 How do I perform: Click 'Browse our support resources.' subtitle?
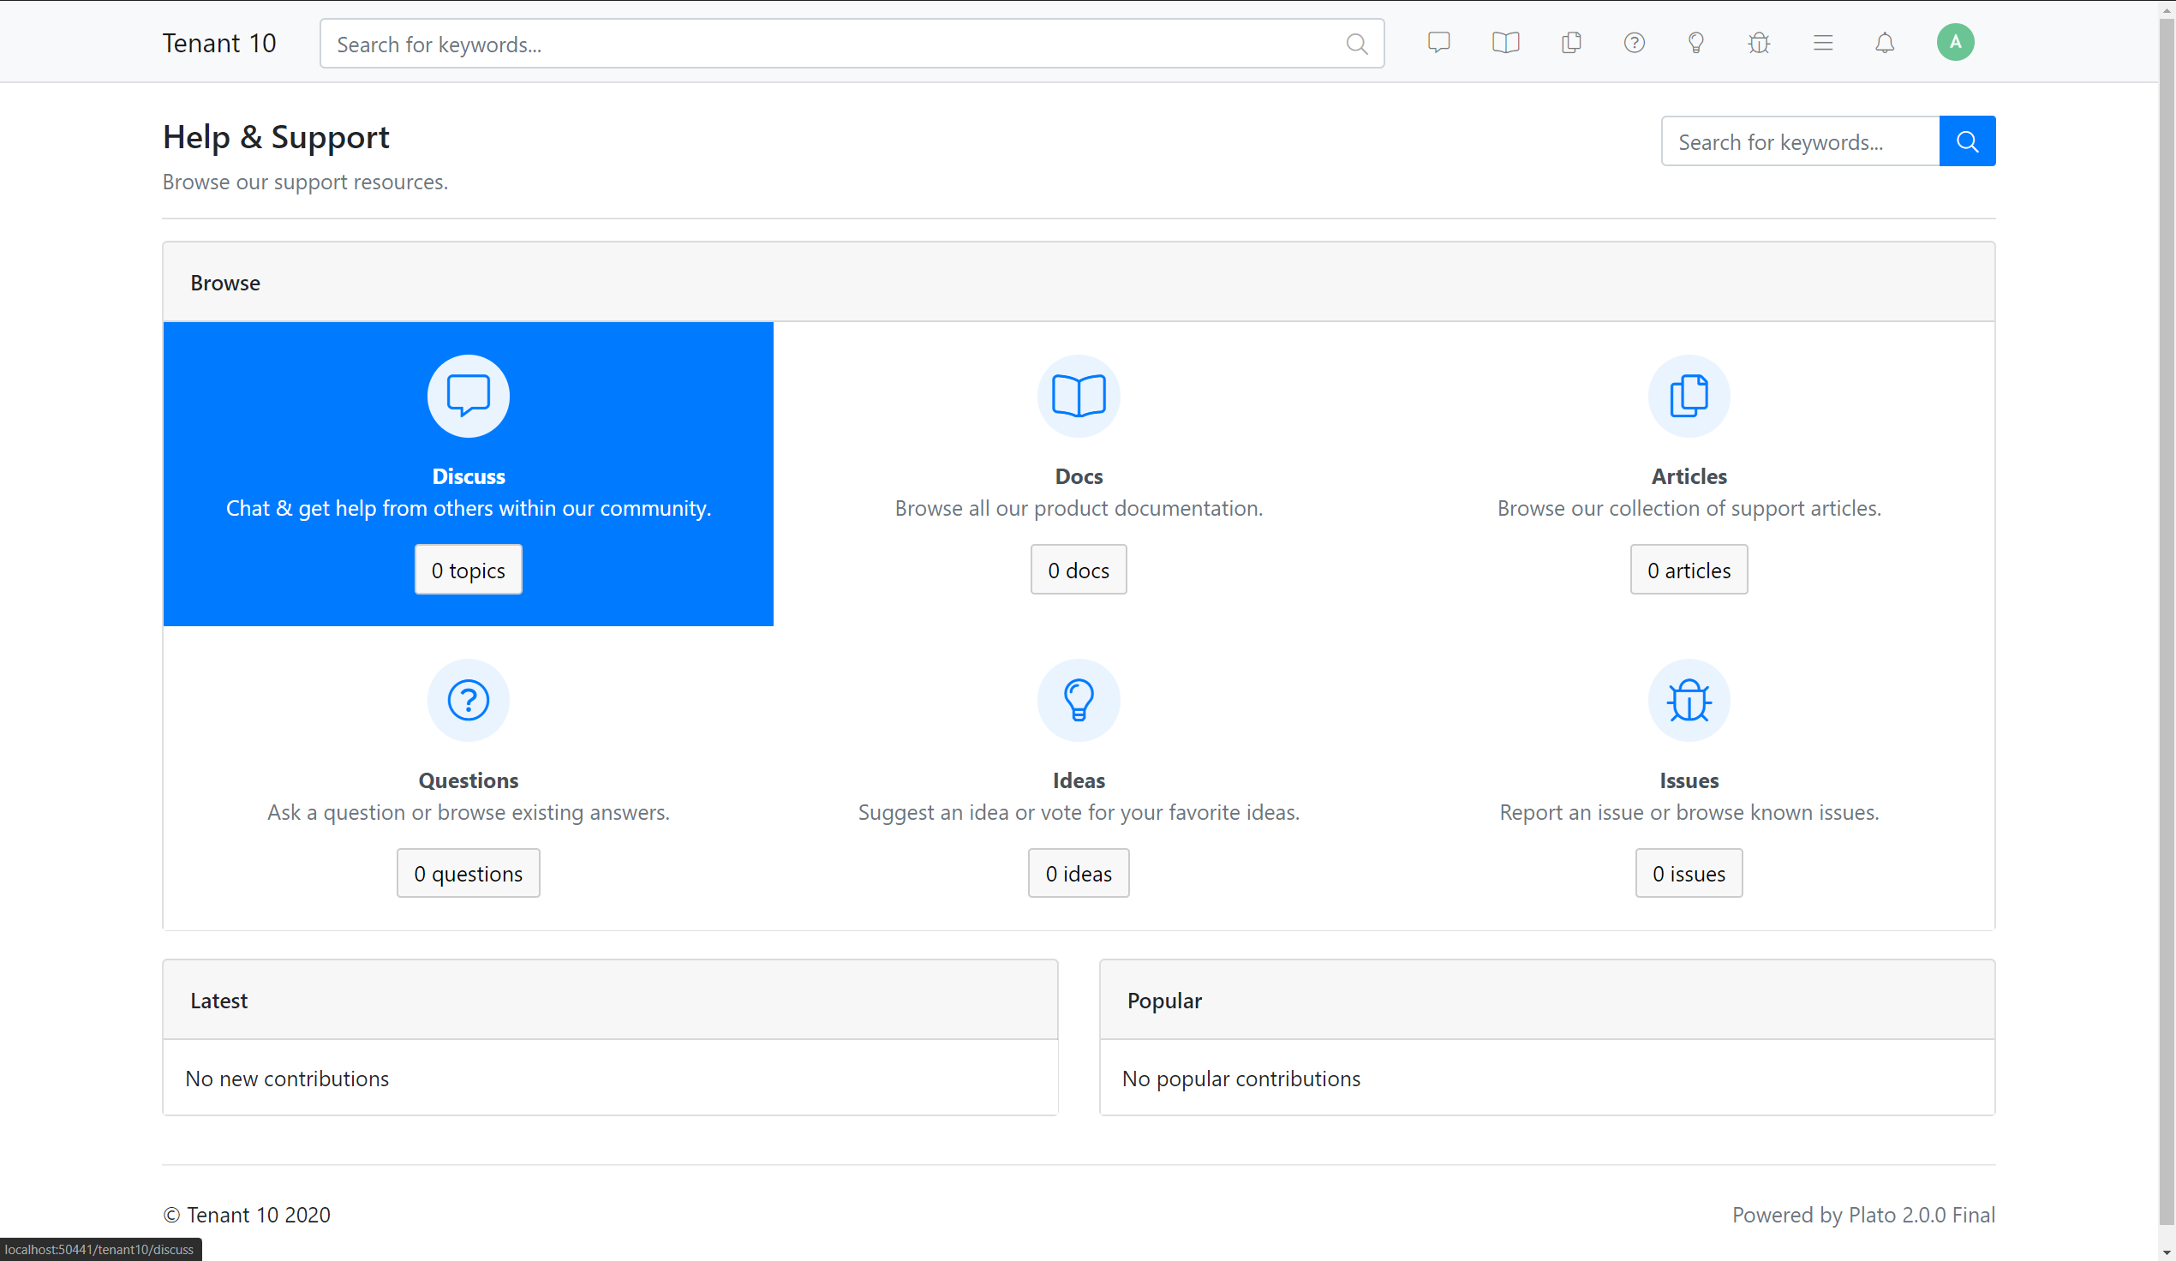click(x=305, y=182)
